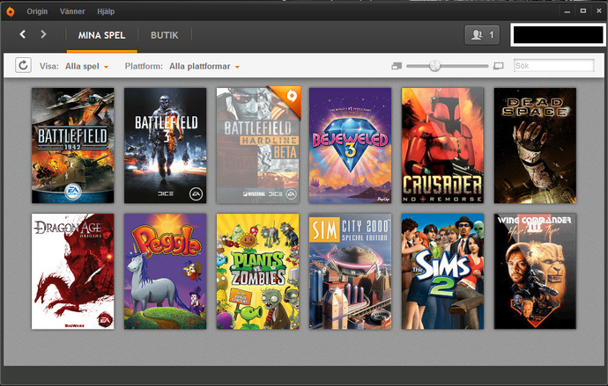
Task: Select the Plants vs. Zombies cover
Action: [258, 272]
